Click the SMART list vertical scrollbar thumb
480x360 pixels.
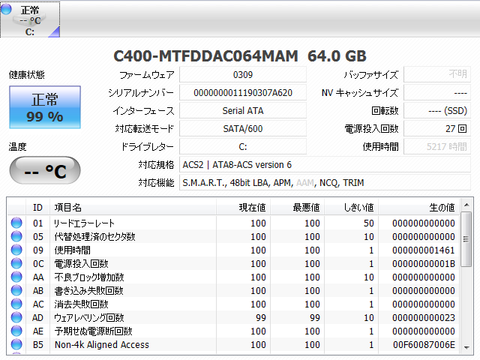click(x=466, y=239)
